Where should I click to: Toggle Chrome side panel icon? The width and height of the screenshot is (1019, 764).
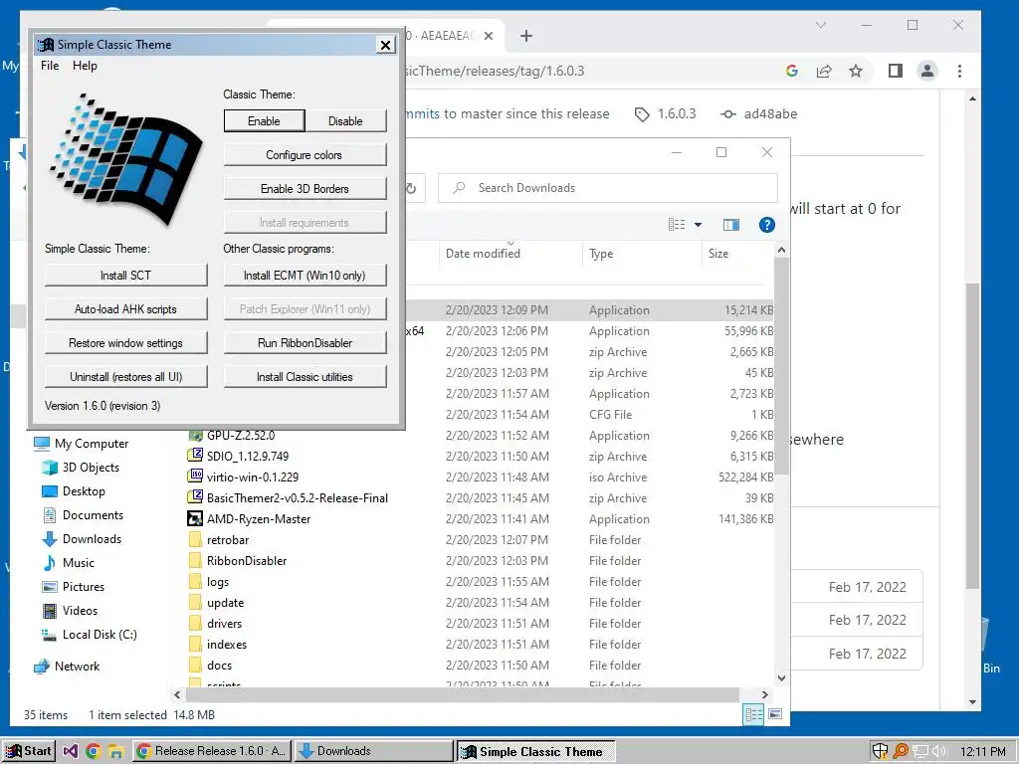pos(895,71)
